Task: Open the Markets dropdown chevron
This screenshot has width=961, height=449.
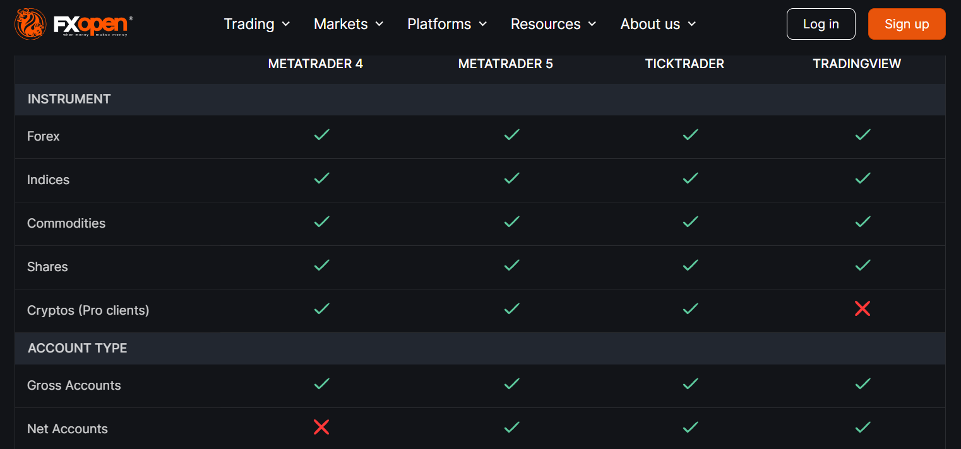Action: 379,24
